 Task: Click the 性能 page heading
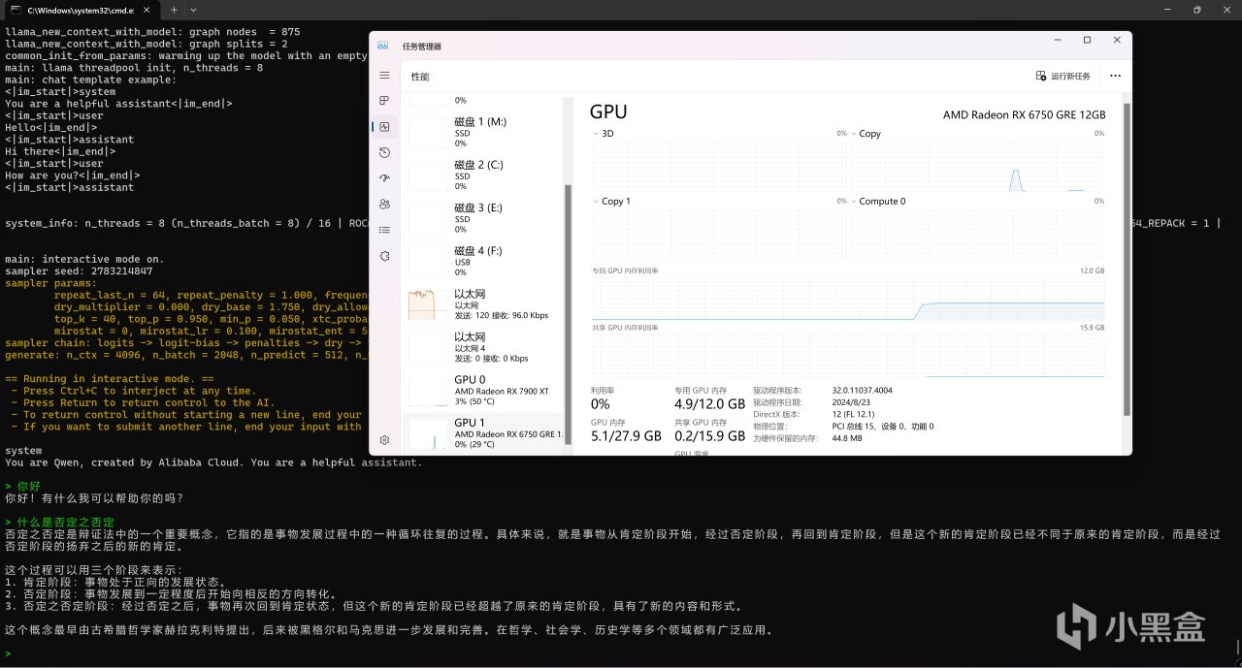(x=420, y=77)
